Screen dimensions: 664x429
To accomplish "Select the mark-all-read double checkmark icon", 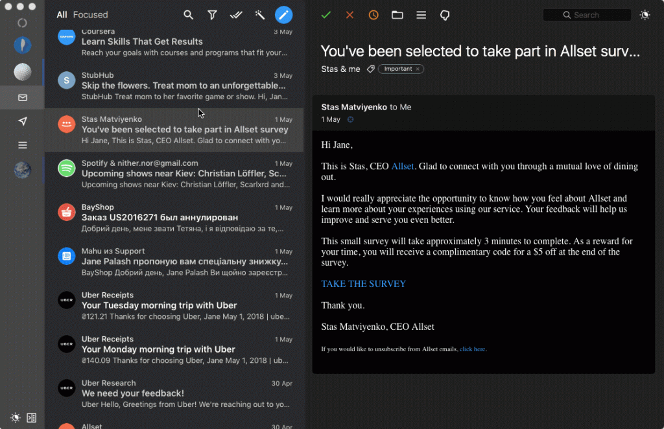I will click(236, 14).
